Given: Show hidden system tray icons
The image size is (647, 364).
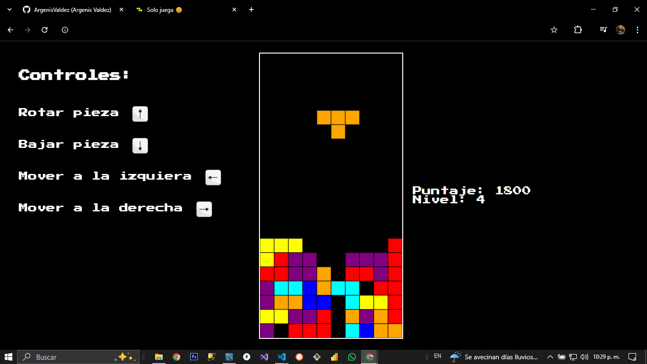Looking at the screenshot, I should 550,357.
